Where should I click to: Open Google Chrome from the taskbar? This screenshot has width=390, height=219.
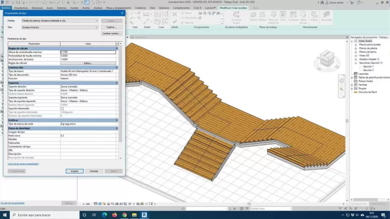click(x=124, y=215)
